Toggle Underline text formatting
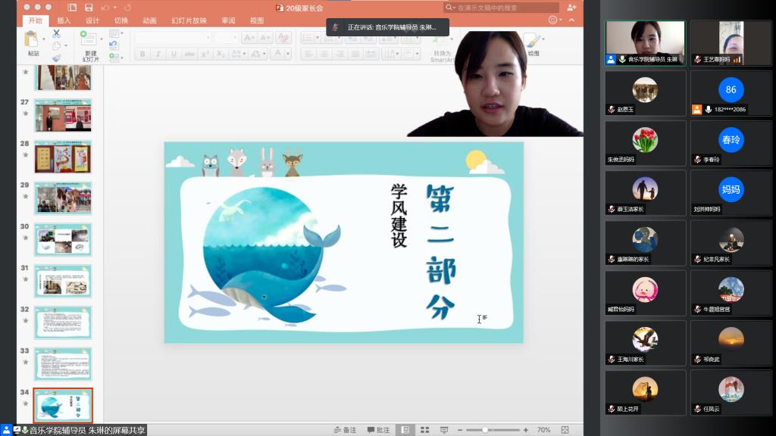 point(174,54)
